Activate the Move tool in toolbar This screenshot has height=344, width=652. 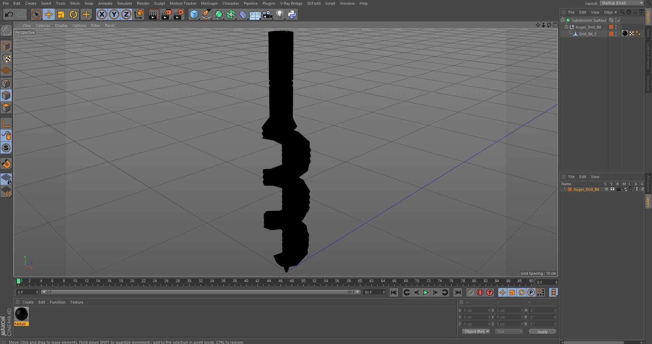click(49, 14)
